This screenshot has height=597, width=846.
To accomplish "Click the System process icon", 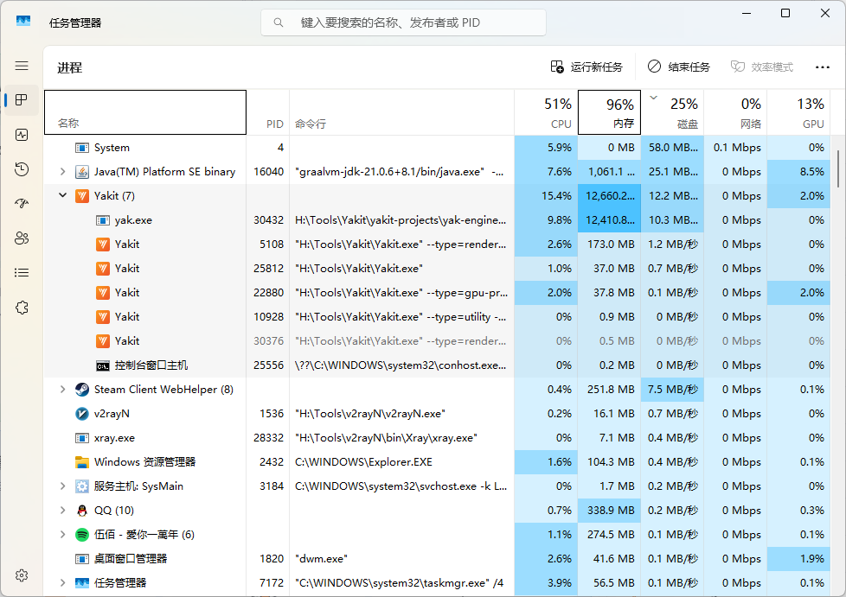I will (82, 148).
